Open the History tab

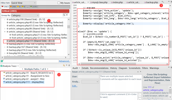(114, 68)
